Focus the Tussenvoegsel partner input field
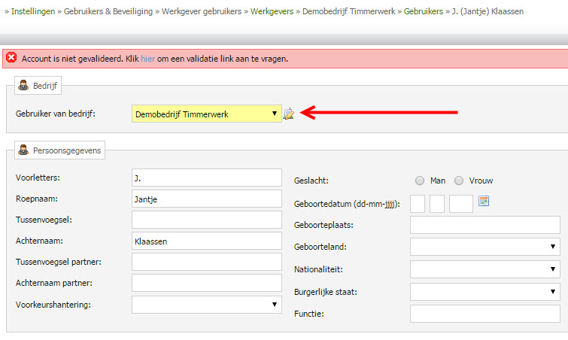 point(207,262)
